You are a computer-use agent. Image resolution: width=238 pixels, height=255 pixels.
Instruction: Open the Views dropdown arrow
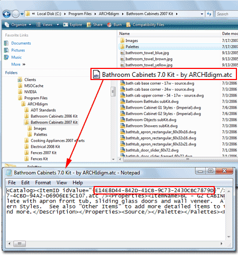[58, 25]
